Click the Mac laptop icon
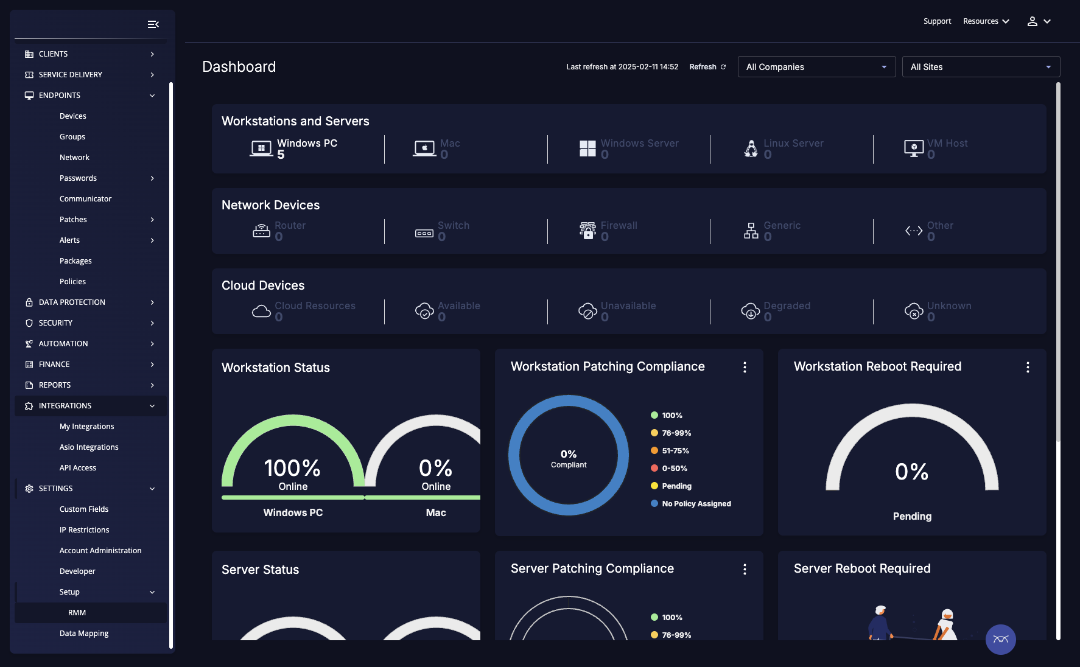This screenshot has width=1080, height=667. [424, 148]
